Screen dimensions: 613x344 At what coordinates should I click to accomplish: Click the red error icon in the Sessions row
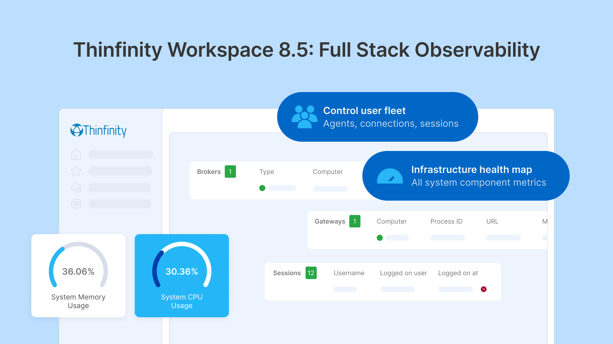pyautogui.click(x=484, y=289)
